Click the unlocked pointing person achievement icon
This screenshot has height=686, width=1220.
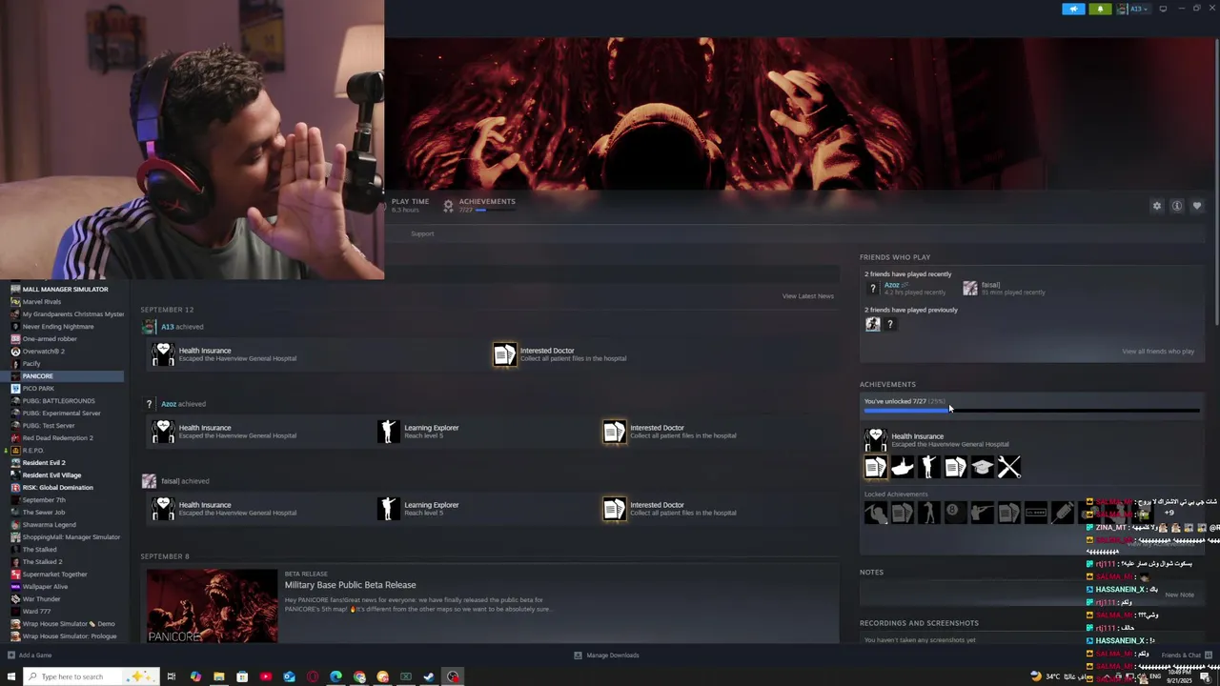pyautogui.click(x=929, y=467)
